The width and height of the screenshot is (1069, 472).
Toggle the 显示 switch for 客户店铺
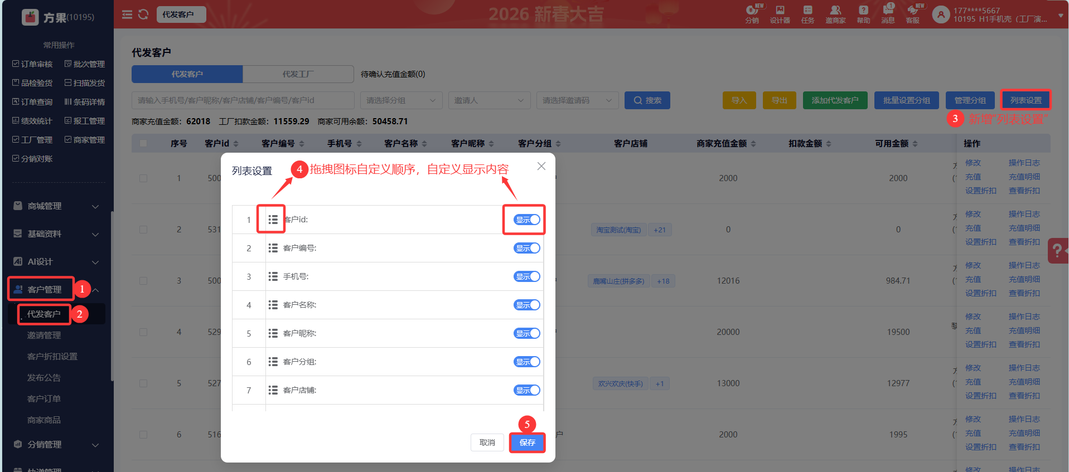point(527,390)
